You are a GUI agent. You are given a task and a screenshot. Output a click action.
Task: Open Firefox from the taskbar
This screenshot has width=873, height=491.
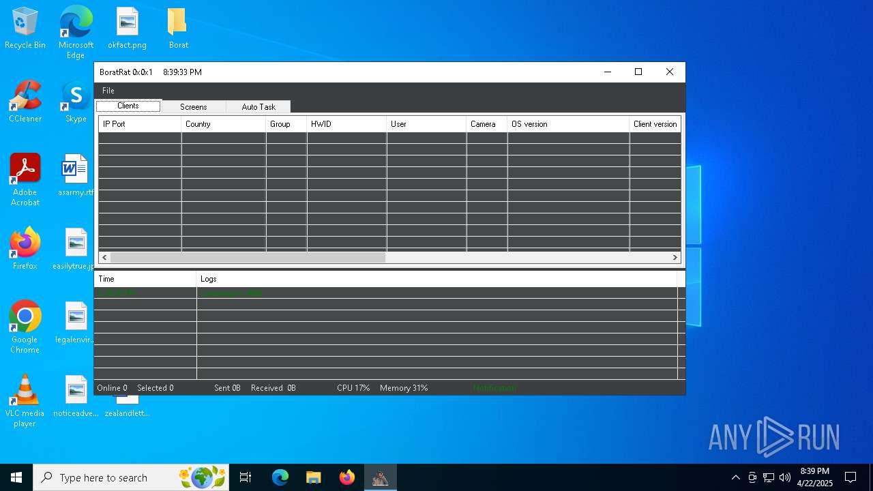tap(347, 477)
